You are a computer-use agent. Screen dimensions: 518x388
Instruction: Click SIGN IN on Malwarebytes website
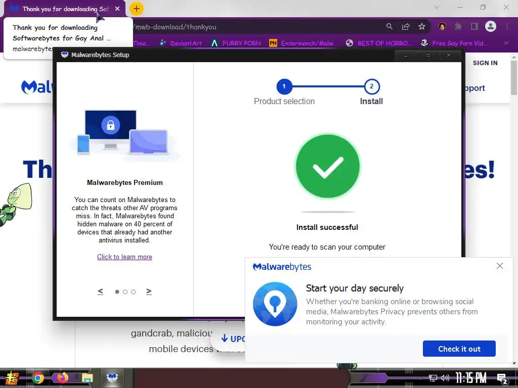(x=485, y=63)
